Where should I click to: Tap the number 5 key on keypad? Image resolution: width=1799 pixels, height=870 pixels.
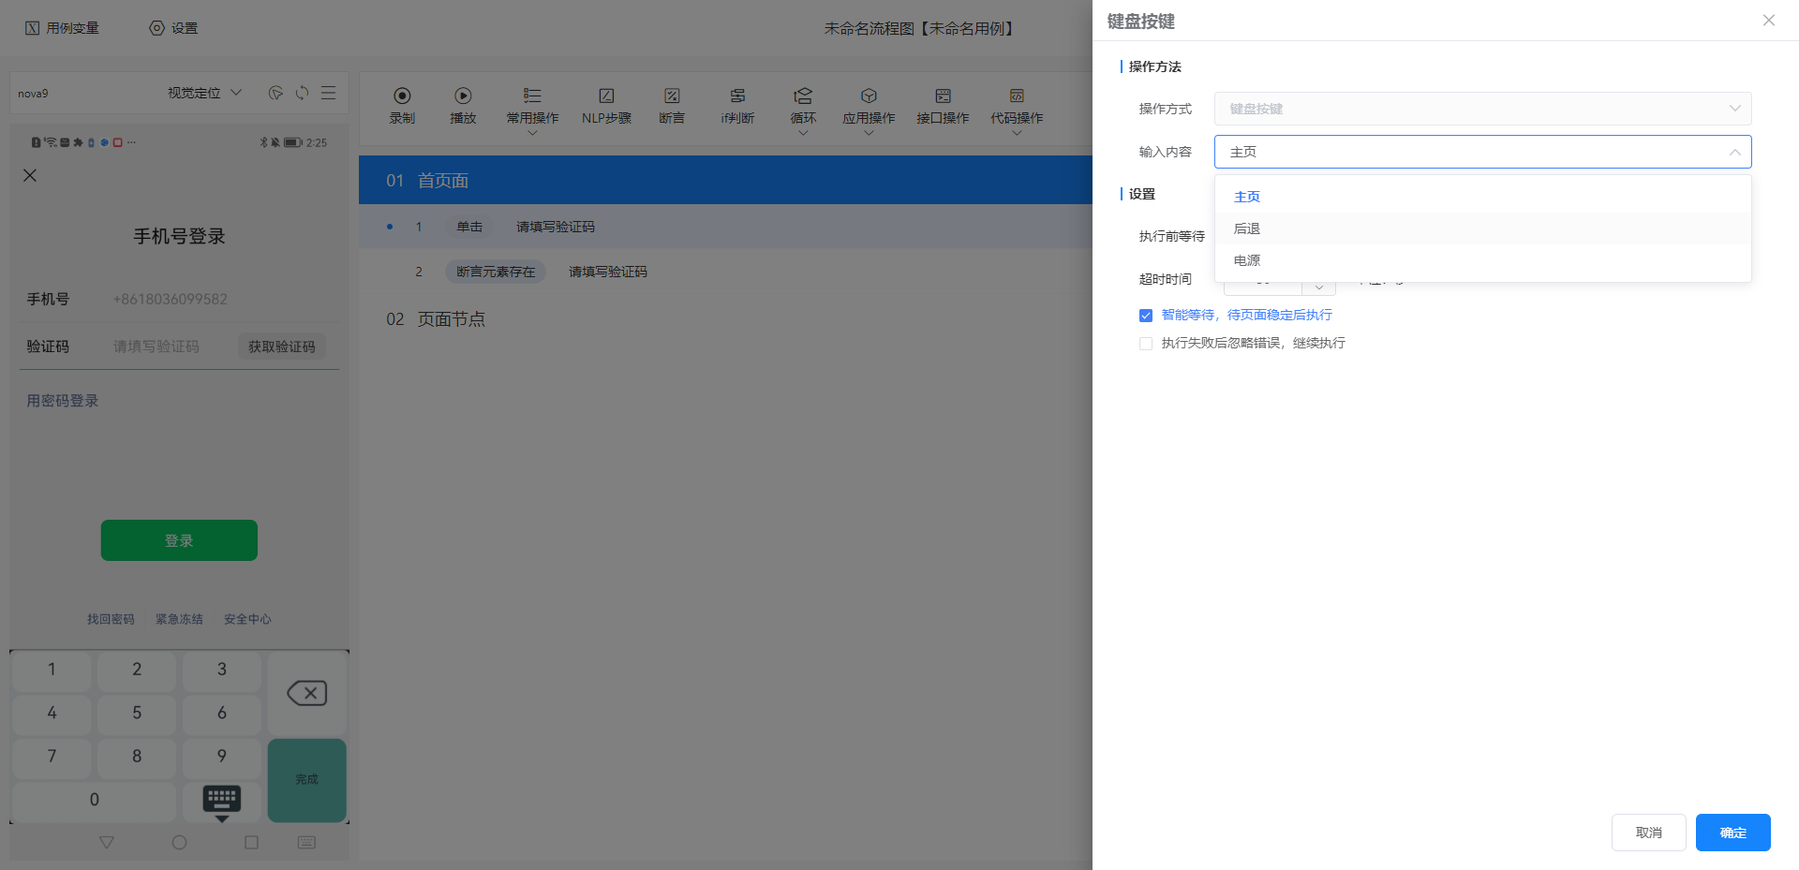pos(137,713)
